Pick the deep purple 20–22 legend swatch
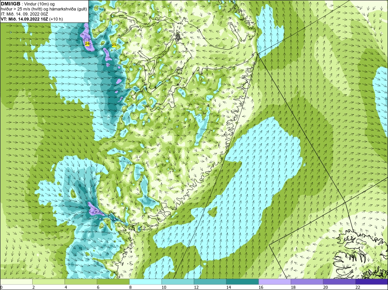Screen dimensions: 388x290 (339, 281)
